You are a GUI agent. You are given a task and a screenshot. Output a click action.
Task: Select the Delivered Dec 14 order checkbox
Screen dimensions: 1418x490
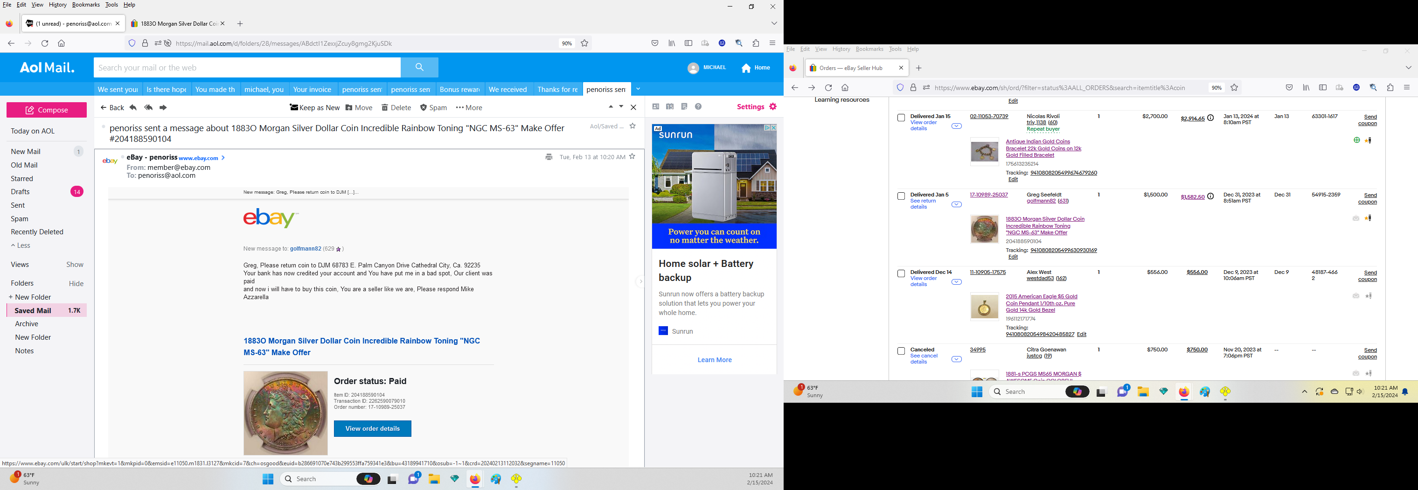[x=901, y=273]
